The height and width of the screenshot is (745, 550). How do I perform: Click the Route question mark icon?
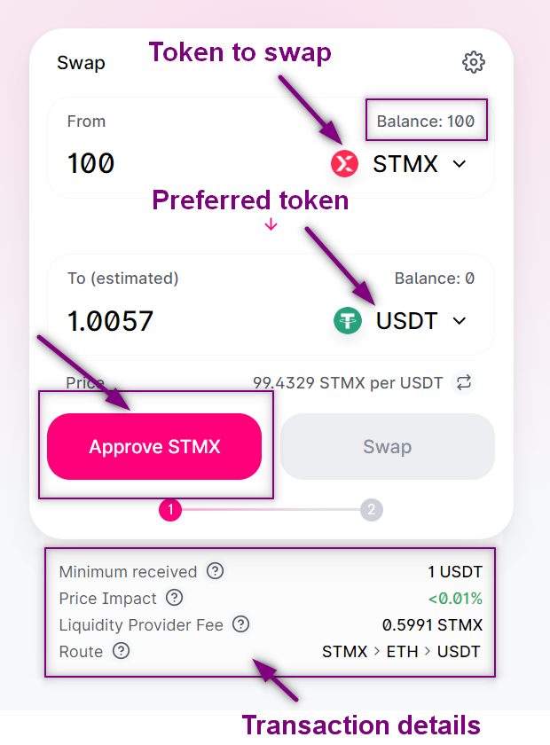121,651
